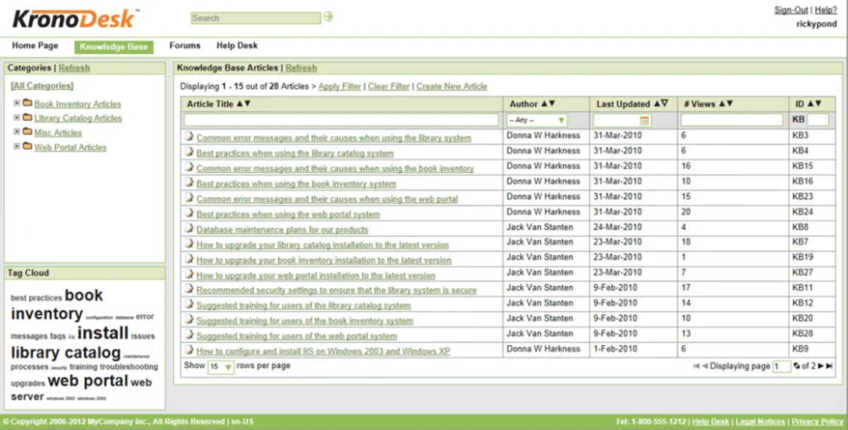Click the go-to-page icon beside page number
Viewport: 848px width, 430px height.
pyautogui.click(x=796, y=366)
